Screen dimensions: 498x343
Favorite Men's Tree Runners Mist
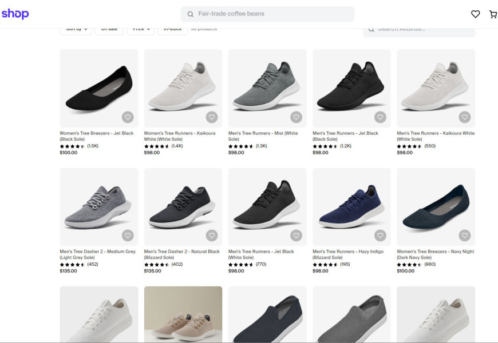296,117
